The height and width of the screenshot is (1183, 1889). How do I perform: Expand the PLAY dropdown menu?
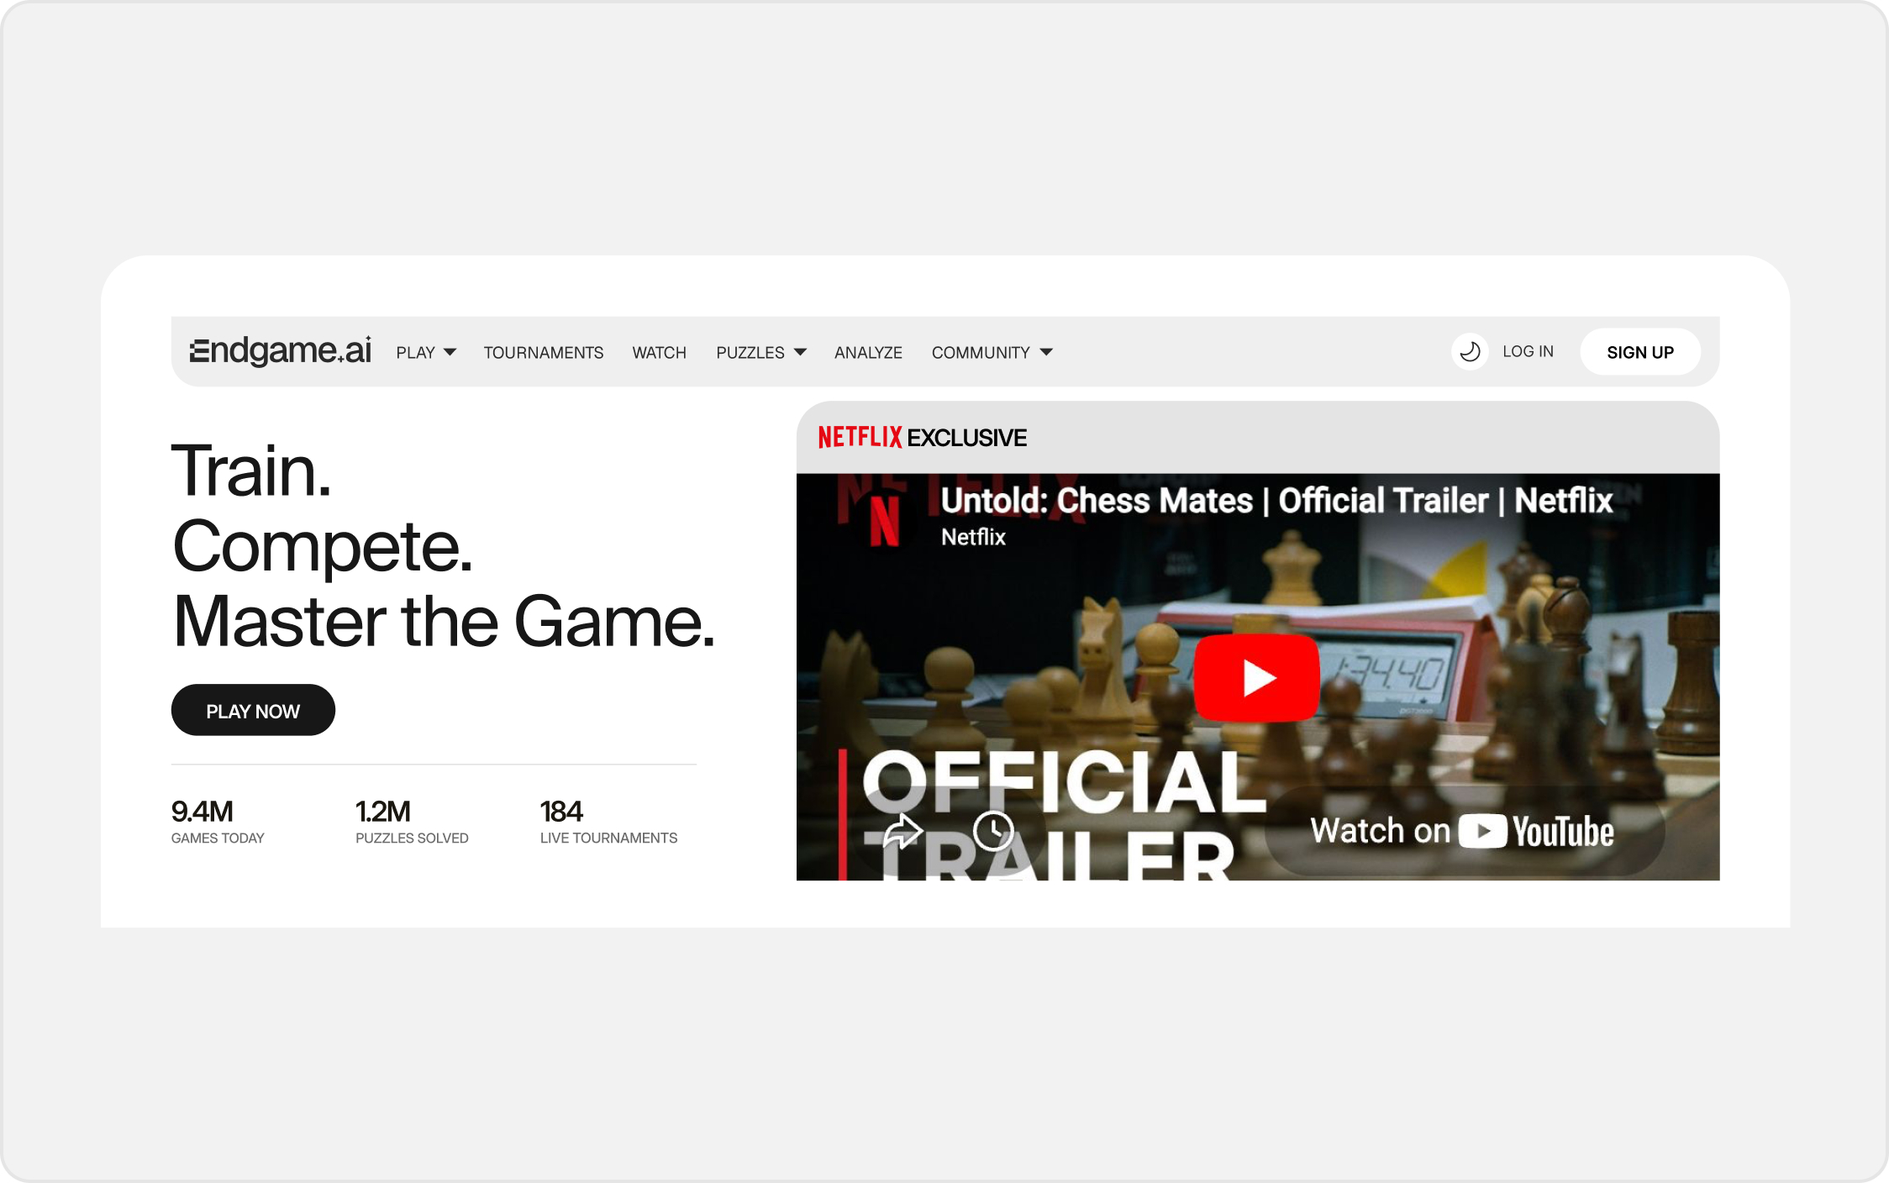(426, 352)
